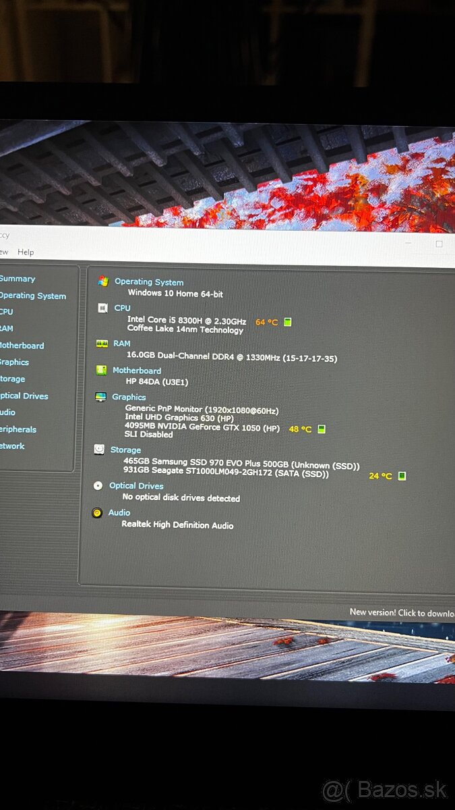Click No optical disk drives detected text

point(181,498)
